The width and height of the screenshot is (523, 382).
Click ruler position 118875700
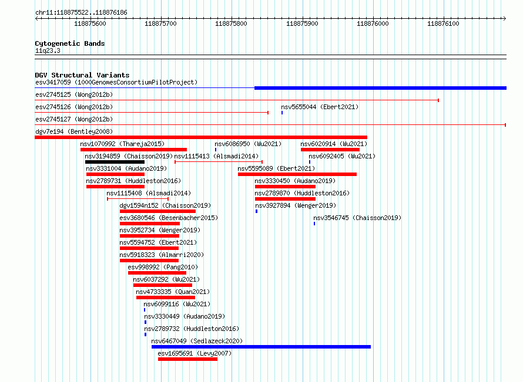click(160, 23)
